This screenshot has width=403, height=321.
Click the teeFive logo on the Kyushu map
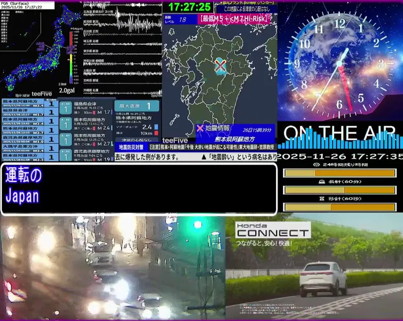pyautogui.click(x=175, y=140)
